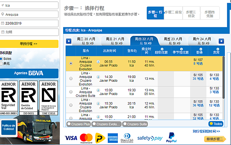
Task: Open 到行程回程时间 link
Action: pos(206,131)
